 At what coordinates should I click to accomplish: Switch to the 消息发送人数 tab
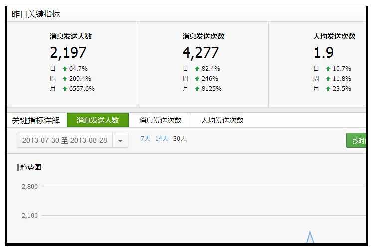pyautogui.click(x=98, y=120)
